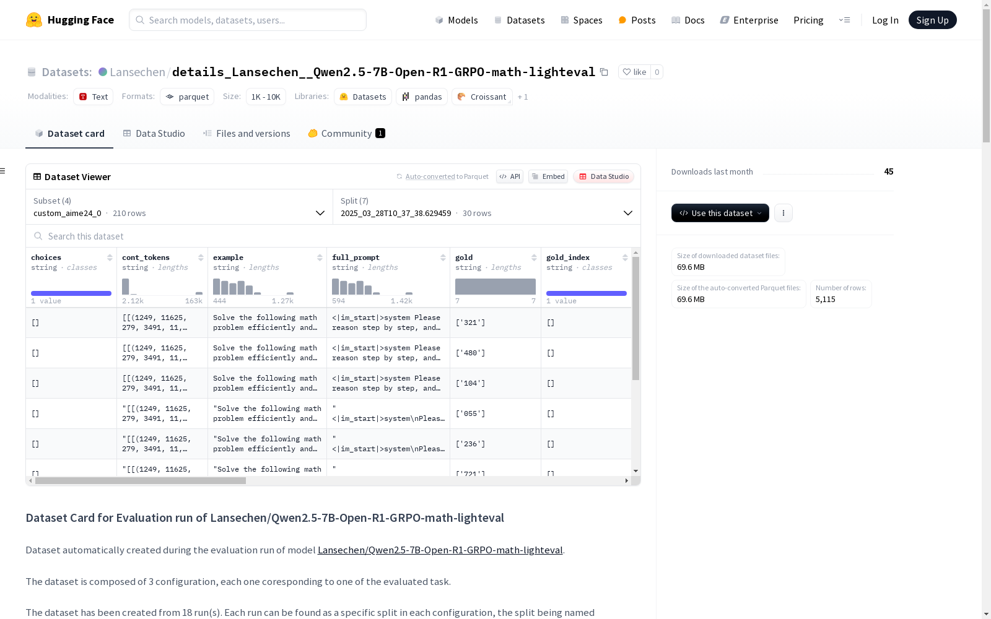Click the Embed button
Image resolution: width=991 pixels, height=619 pixels.
pos(548,176)
